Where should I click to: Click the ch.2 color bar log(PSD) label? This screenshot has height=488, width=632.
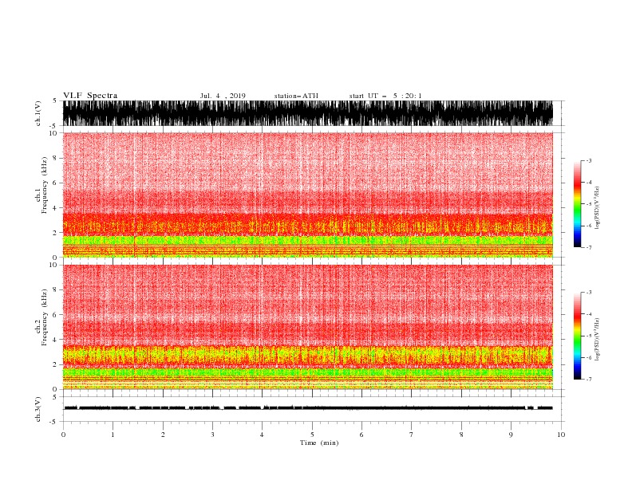click(x=597, y=339)
